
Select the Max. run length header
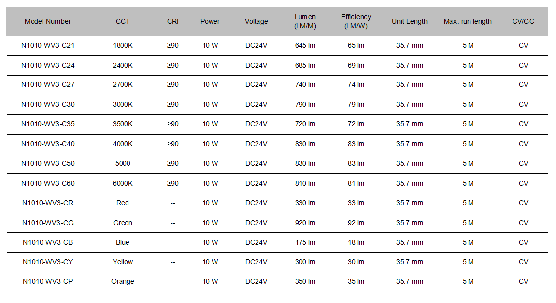pyautogui.click(x=468, y=21)
